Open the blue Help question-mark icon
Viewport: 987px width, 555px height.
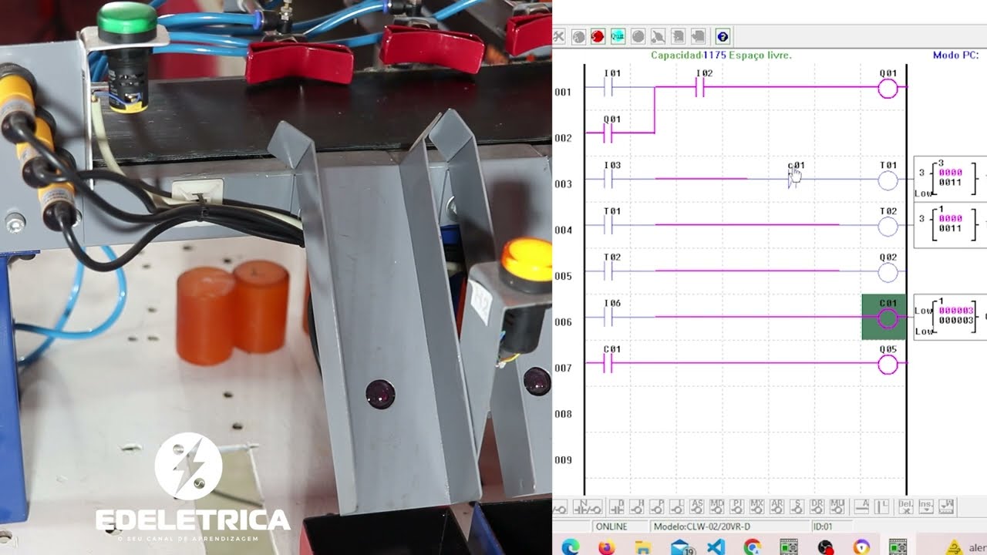point(723,36)
